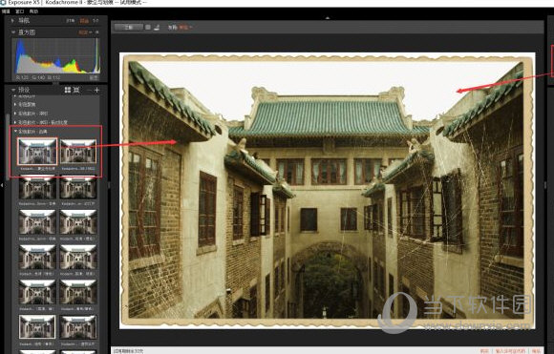Open the first menu in the menu bar
The image size is (554, 354).
click(x=6, y=11)
